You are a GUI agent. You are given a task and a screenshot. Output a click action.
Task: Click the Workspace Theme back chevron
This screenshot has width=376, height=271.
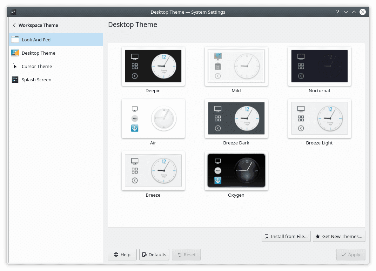tap(14, 25)
